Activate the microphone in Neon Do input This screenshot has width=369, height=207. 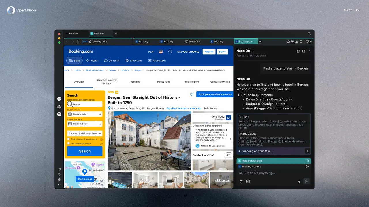coord(299,181)
